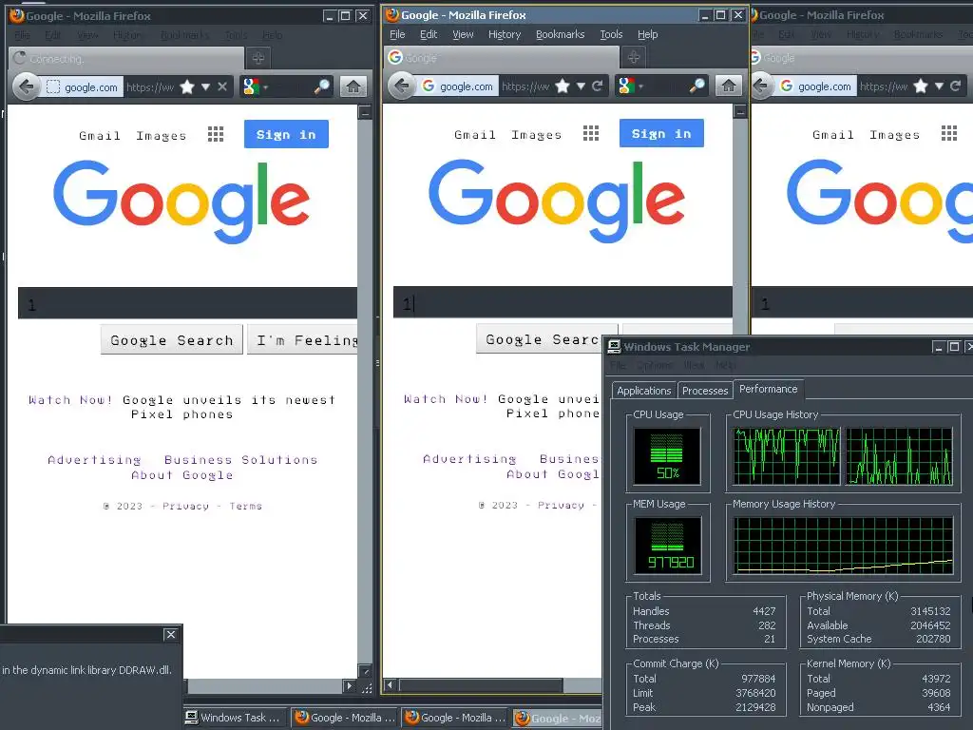973x730 pixels.
Task: Click google.com site identity in right Firefox window
Action: (x=816, y=86)
